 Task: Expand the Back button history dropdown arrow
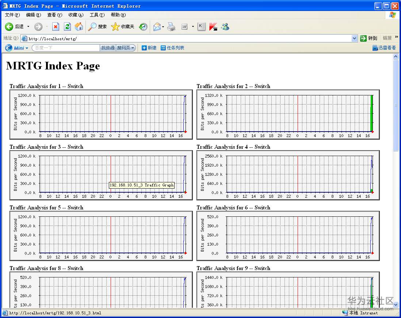[28, 27]
